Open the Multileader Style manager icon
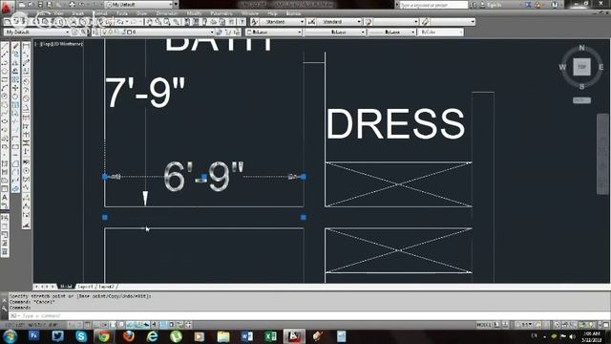 425,22
